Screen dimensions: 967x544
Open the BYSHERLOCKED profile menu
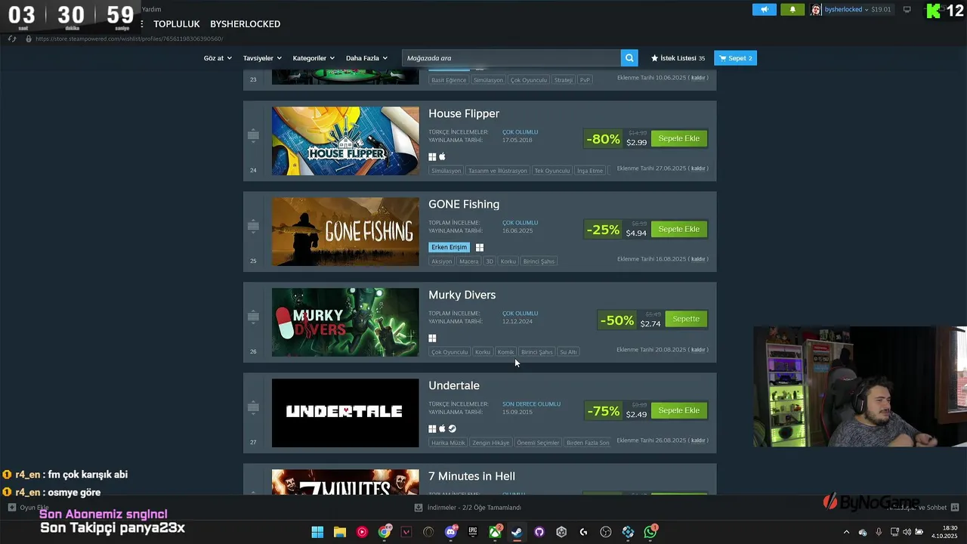[x=245, y=24]
